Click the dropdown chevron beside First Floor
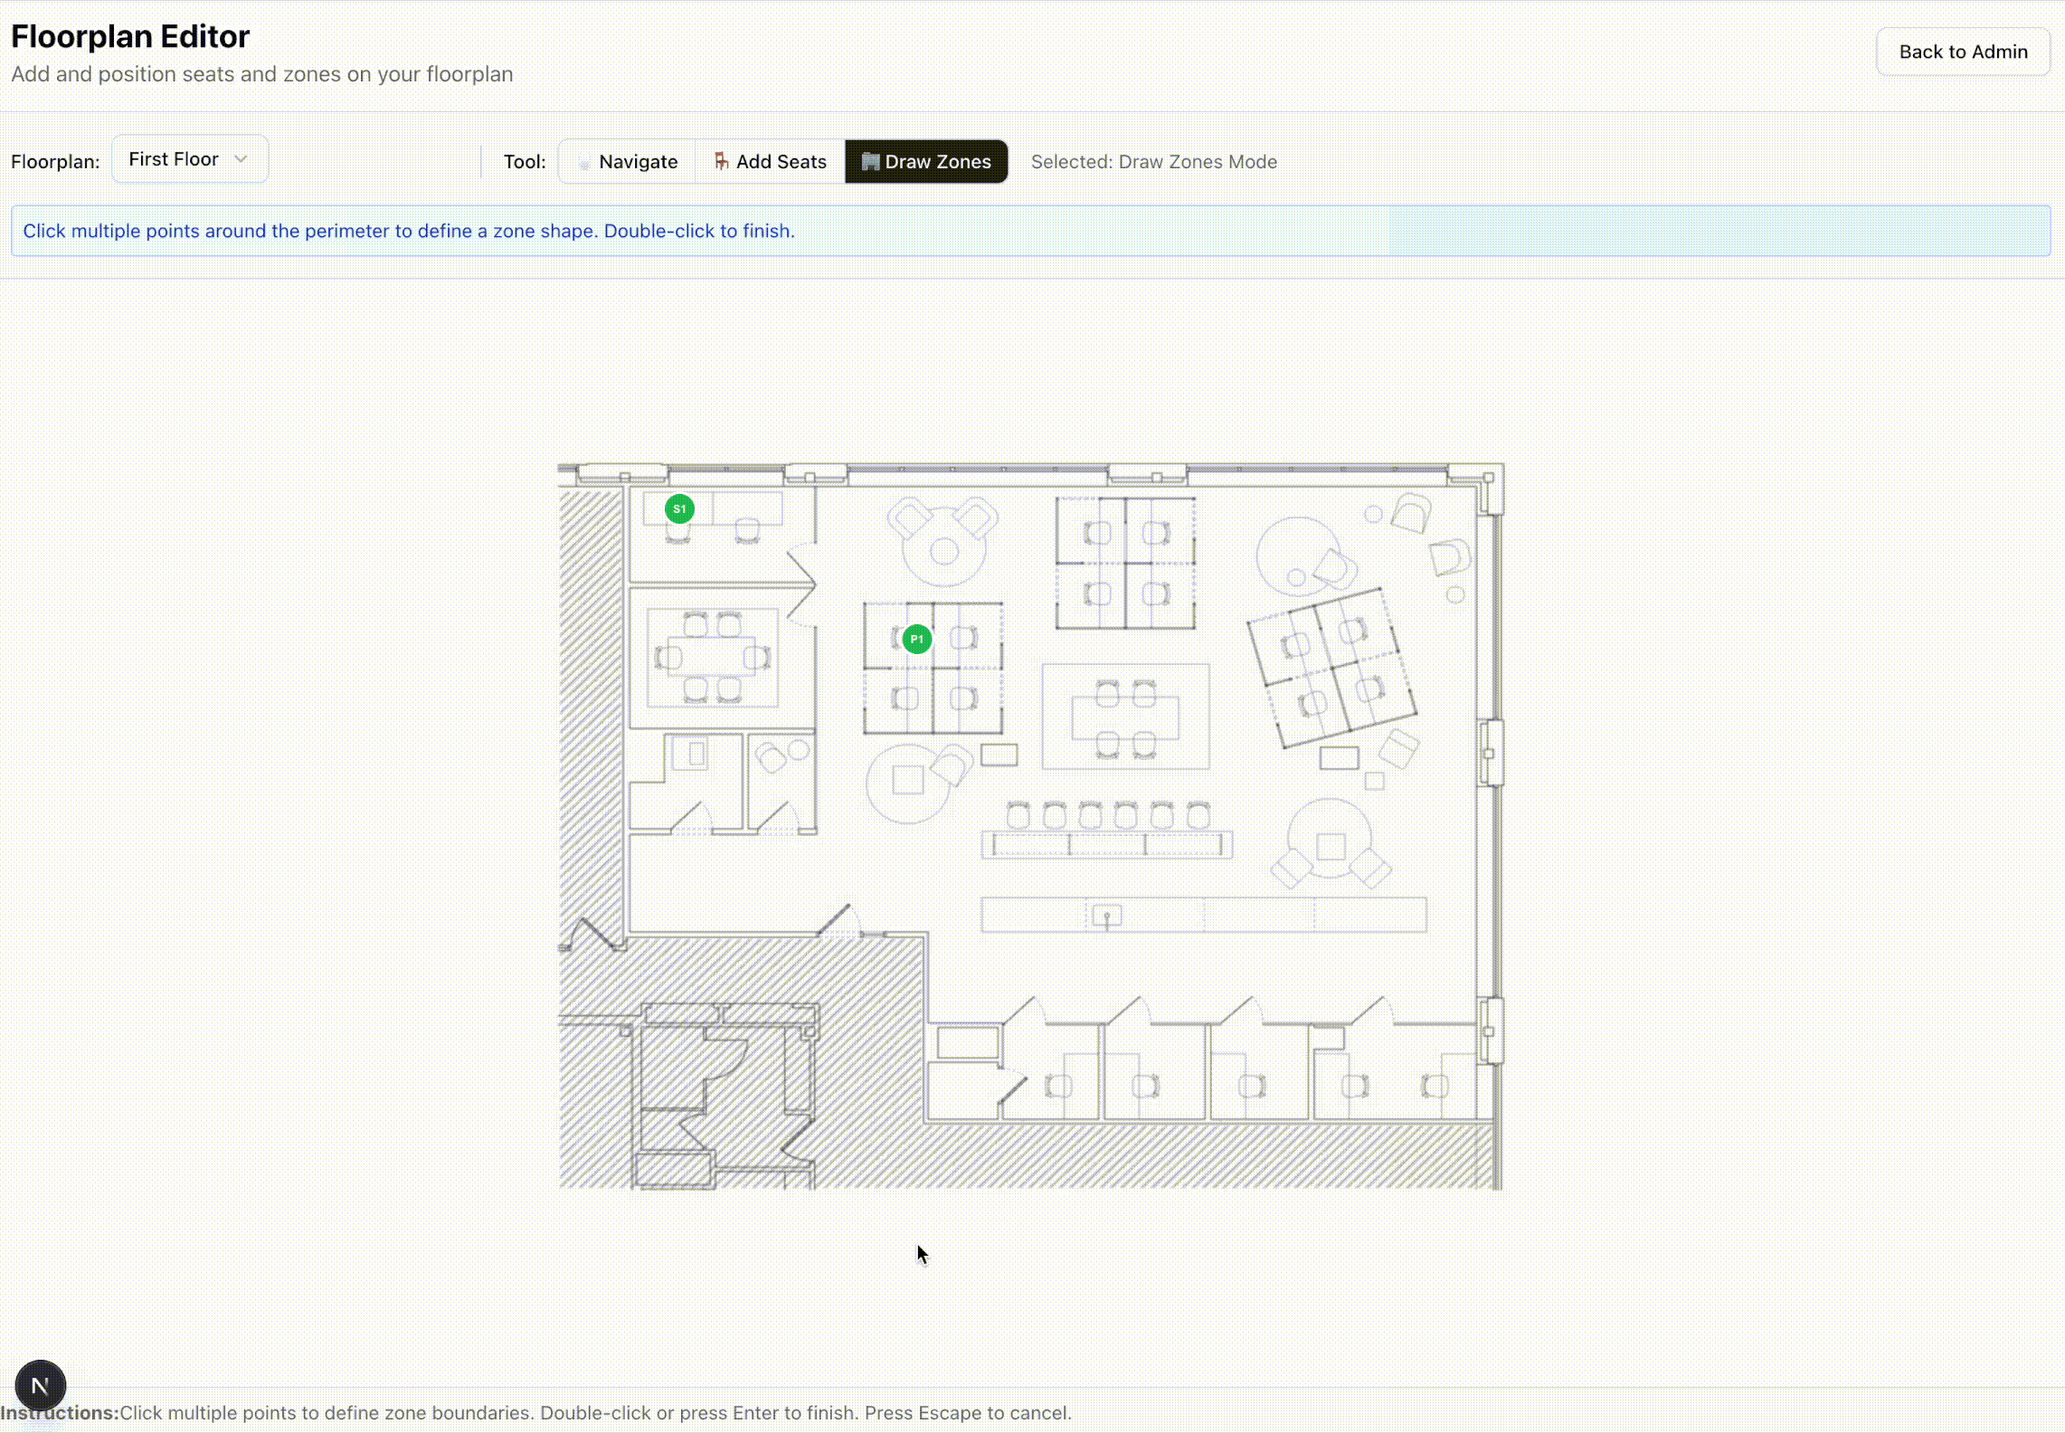This screenshot has width=2065, height=1433. pos(241,159)
